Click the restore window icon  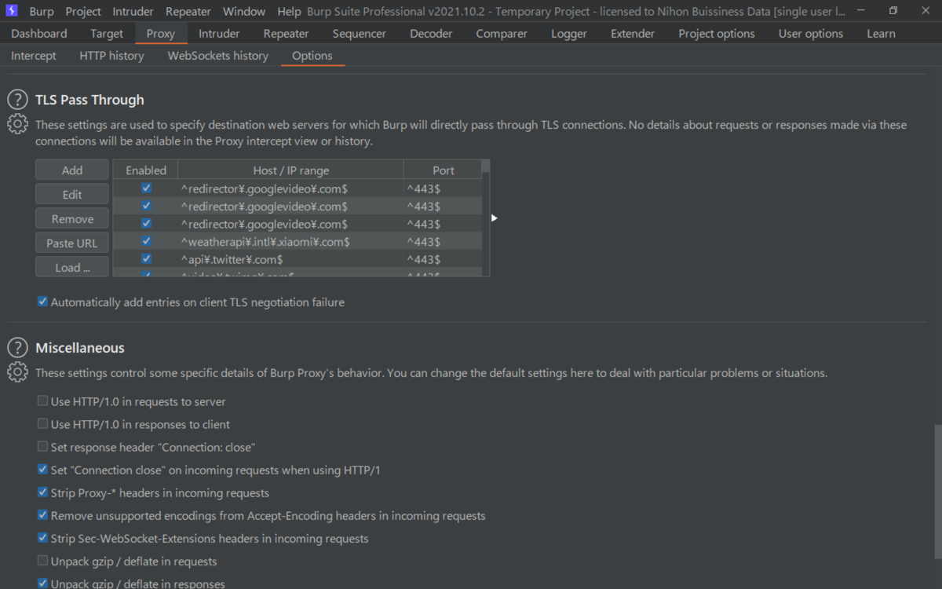[x=893, y=11]
